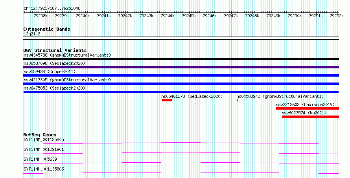This screenshot has width=350, height=178.
Task: Click the 79239k ruler tick label
Action: 62,16
